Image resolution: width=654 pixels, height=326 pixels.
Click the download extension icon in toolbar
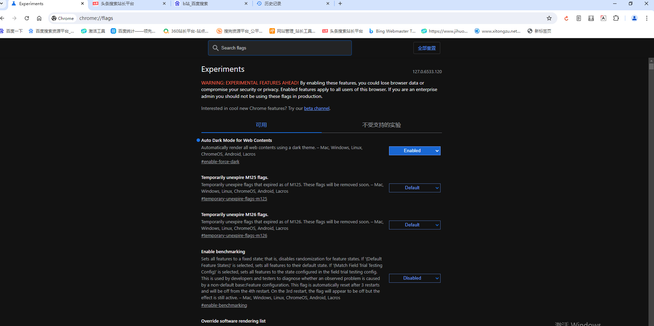pos(591,18)
